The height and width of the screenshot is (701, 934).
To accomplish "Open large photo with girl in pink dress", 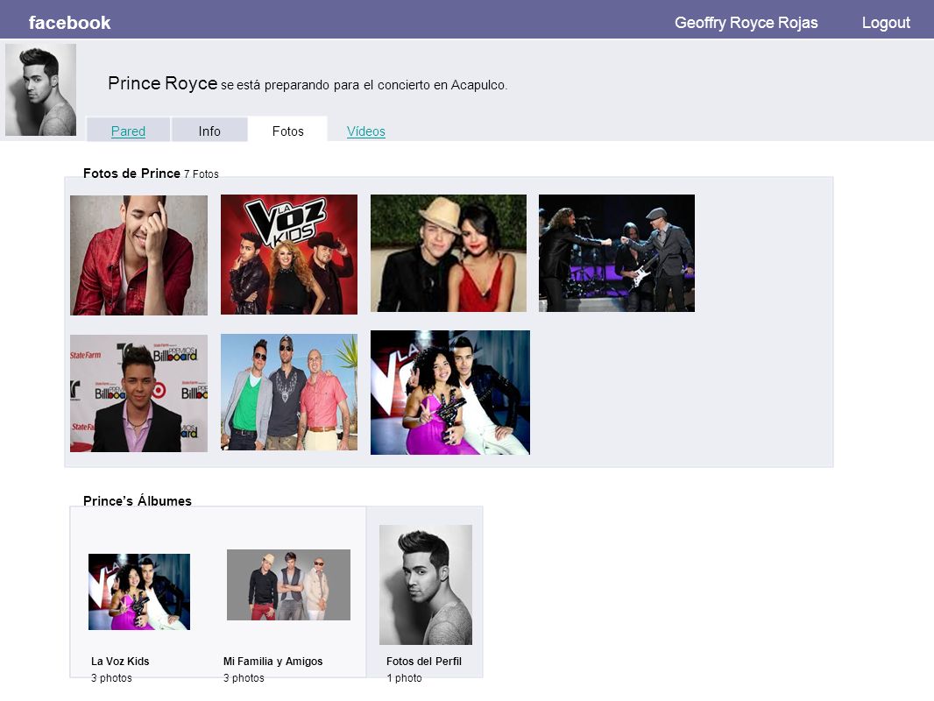I will pos(449,393).
